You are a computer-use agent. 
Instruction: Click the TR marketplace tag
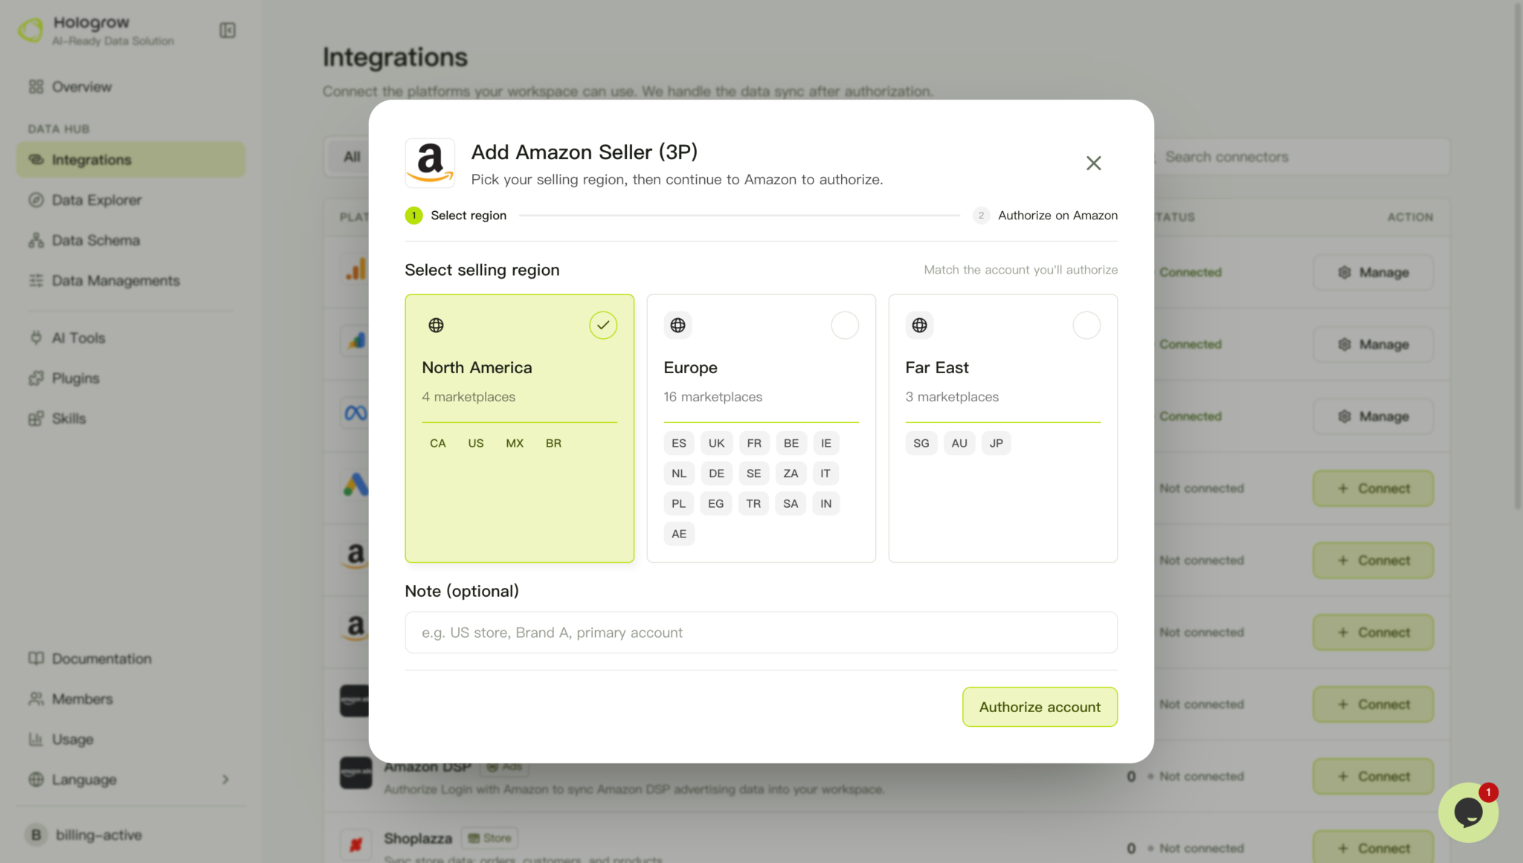753,504
